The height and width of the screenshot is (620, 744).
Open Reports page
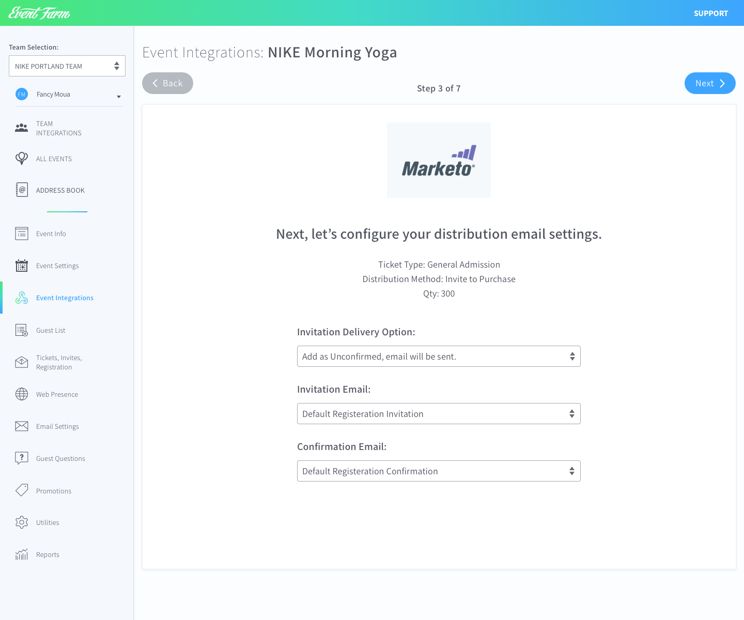tap(48, 554)
